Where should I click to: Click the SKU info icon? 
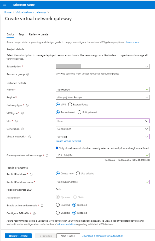16,121
